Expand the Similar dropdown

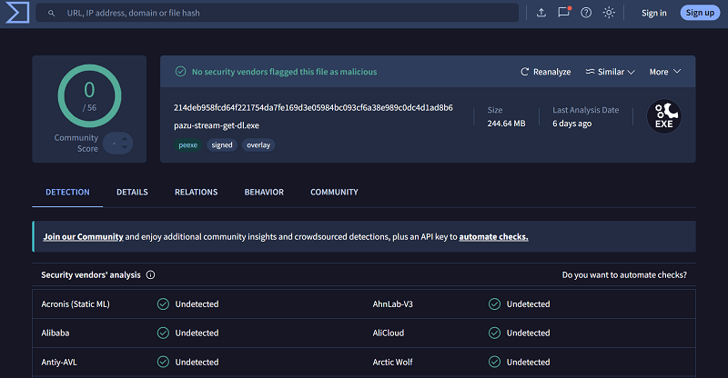[610, 72]
